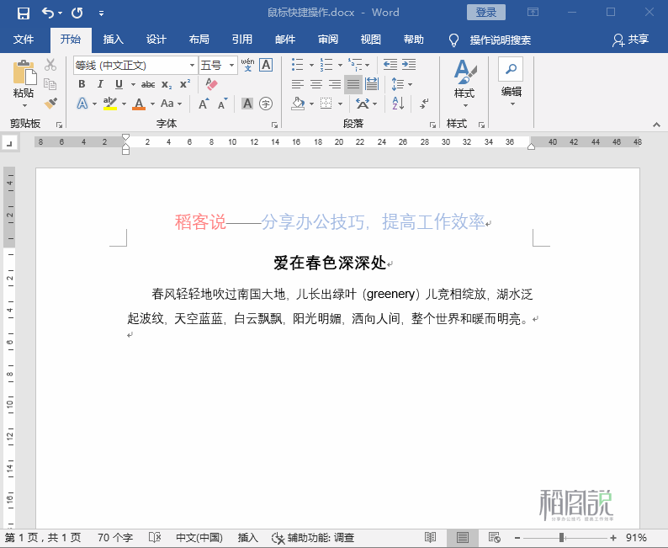Insert enclosed character (字 in circle)
Screen dimensions: 668x548
pos(266,104)
